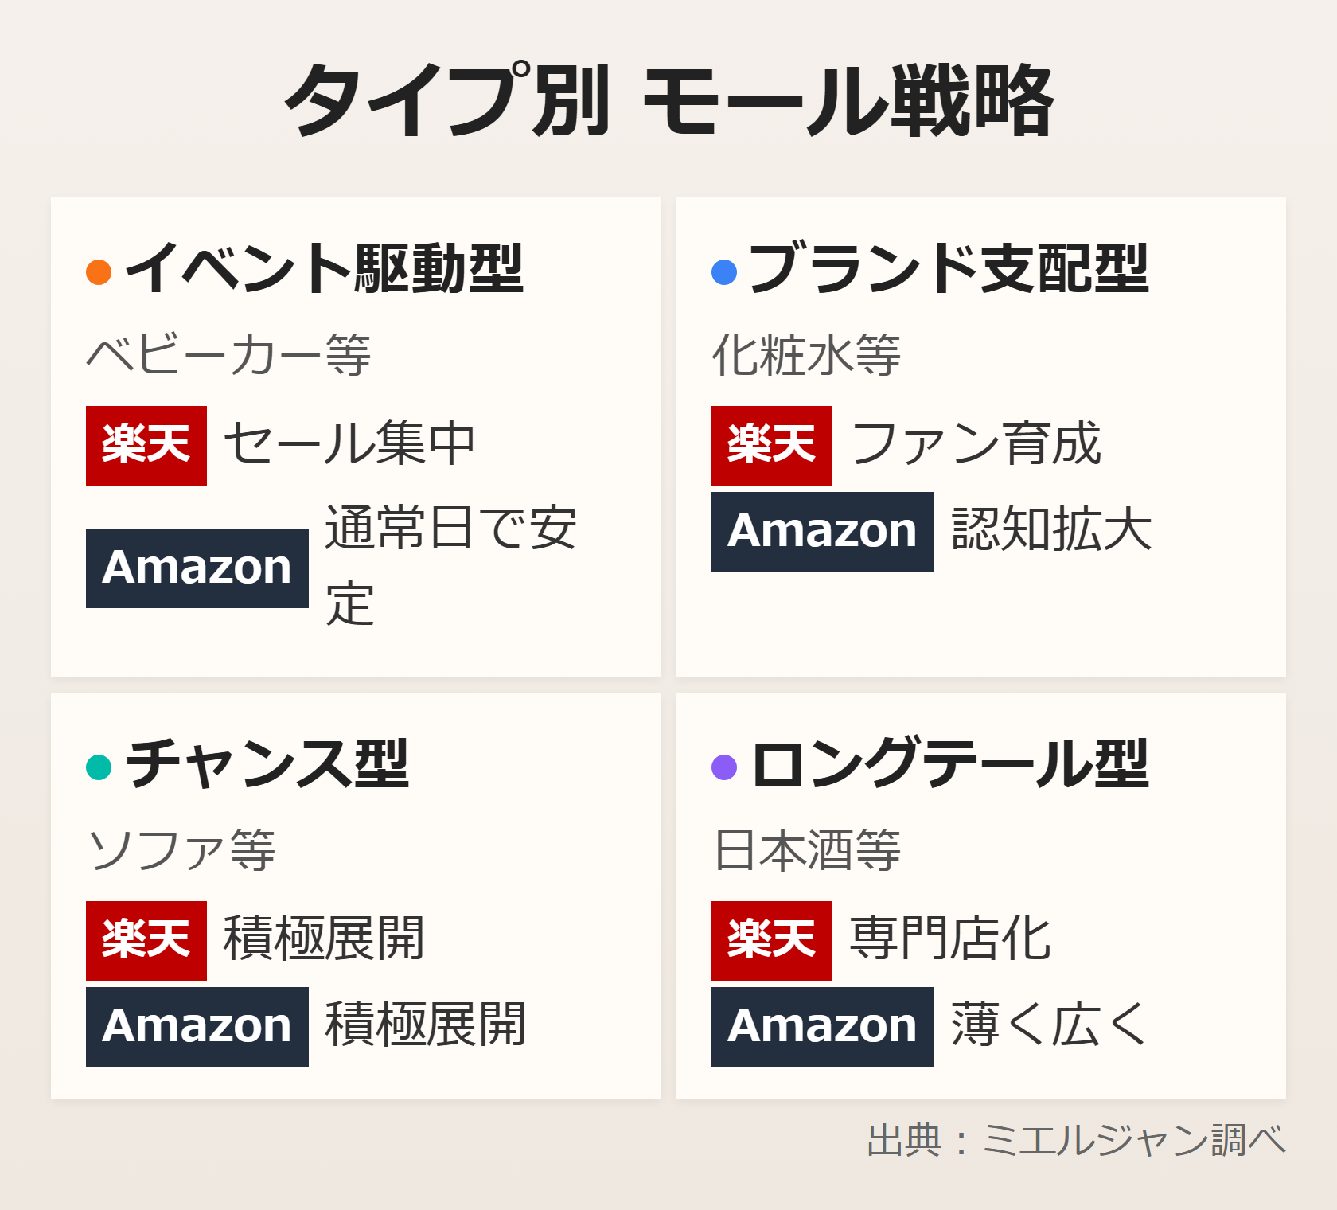Click the 楽天 badge next to 専門店化
This screenshot has height=1210, width=1337.
click(x=772, y=941)
